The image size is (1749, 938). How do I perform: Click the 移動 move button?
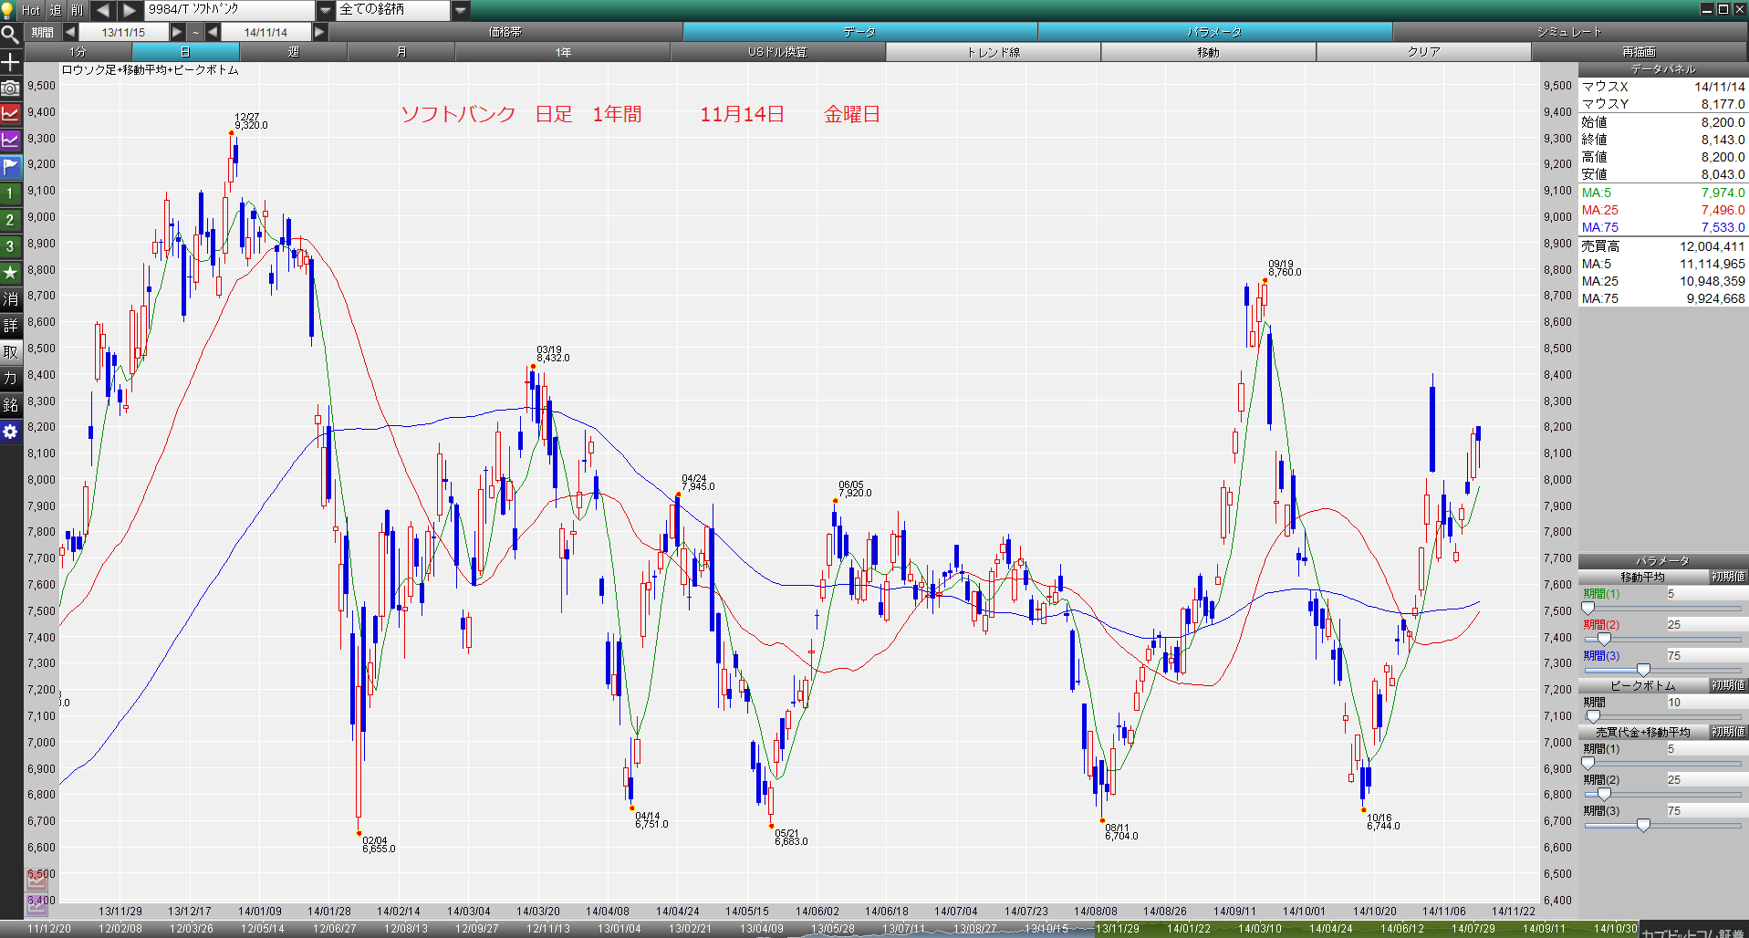tap(1209, 52)
